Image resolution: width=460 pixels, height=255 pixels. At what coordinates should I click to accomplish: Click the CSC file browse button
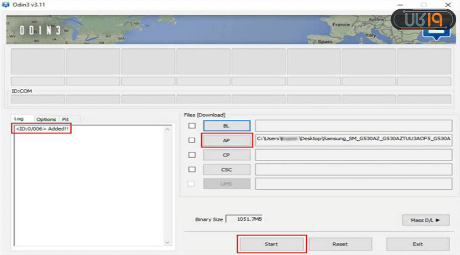point(226,169)
